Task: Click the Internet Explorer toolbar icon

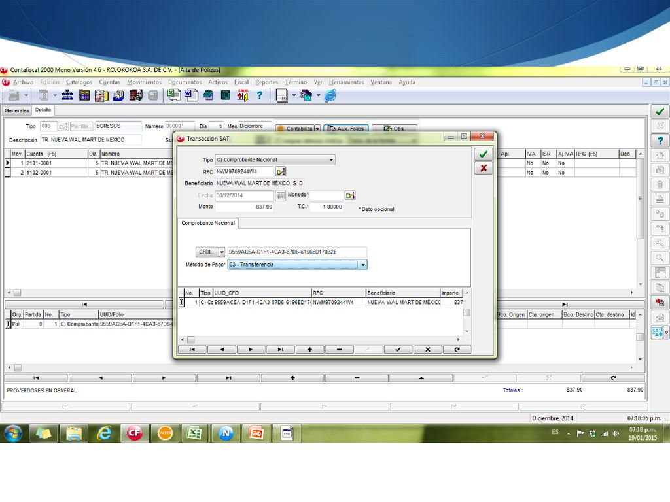Action: pyautogui.click(x=330, y=95)
